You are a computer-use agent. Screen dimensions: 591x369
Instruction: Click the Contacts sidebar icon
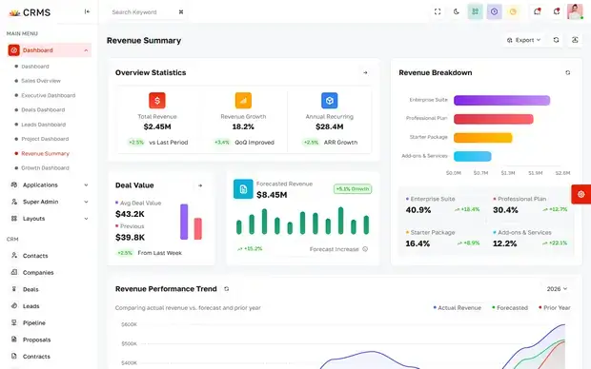tap(14, 256)
